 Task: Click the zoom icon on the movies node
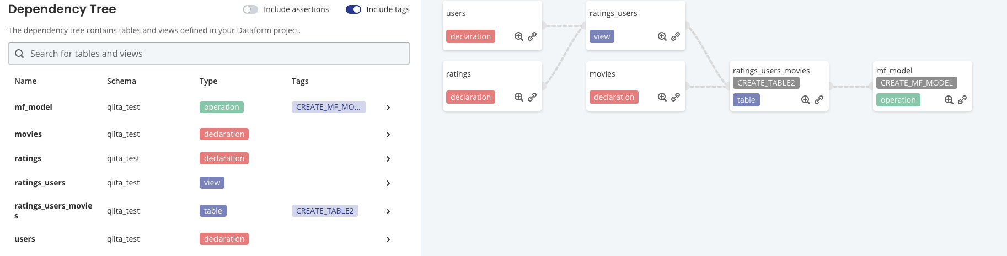point(662,97)
